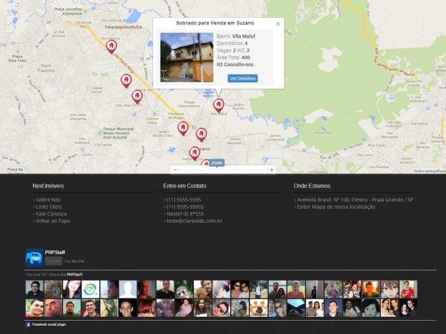446x334 pixels.
Task: Click the Nextel ID 8*555 entry
Action: [x=185, y=214]
